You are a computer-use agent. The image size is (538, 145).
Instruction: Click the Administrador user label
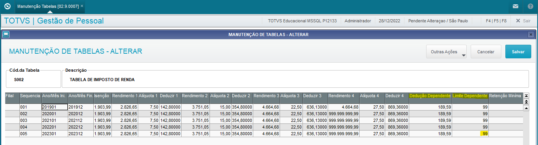tap(358, 21)
